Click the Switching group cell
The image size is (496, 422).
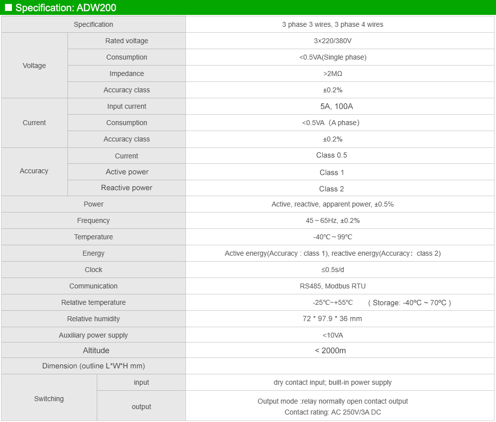(x=49, y=399)
